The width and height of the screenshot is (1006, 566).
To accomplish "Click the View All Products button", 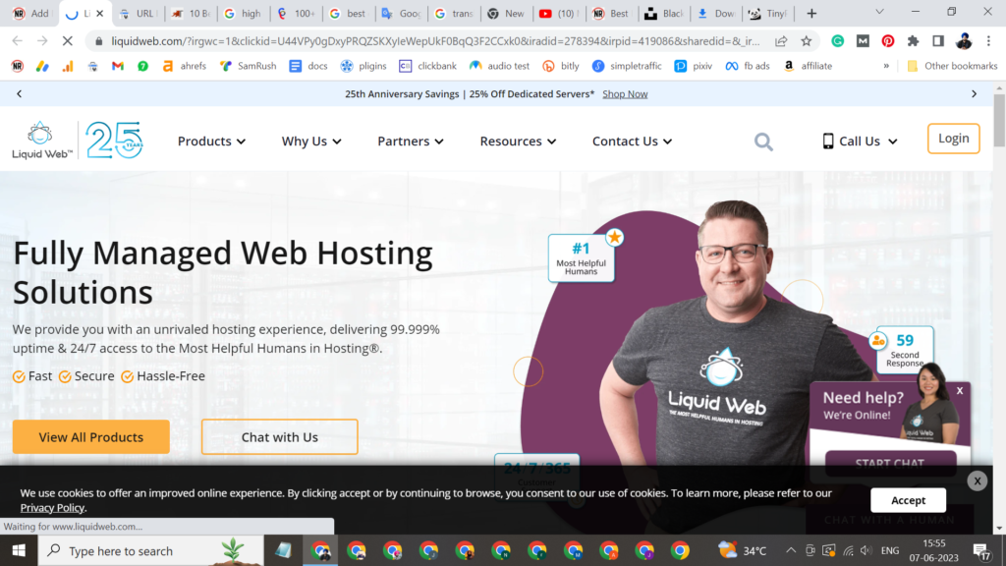I will [90, 437].
